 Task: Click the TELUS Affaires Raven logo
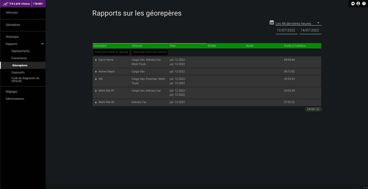(x=23, y=4)
